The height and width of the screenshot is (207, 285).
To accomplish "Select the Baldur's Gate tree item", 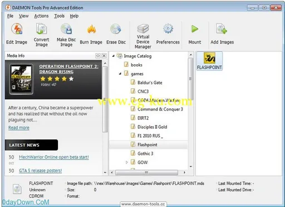I will pyautogui.click(x=150, y=83).
